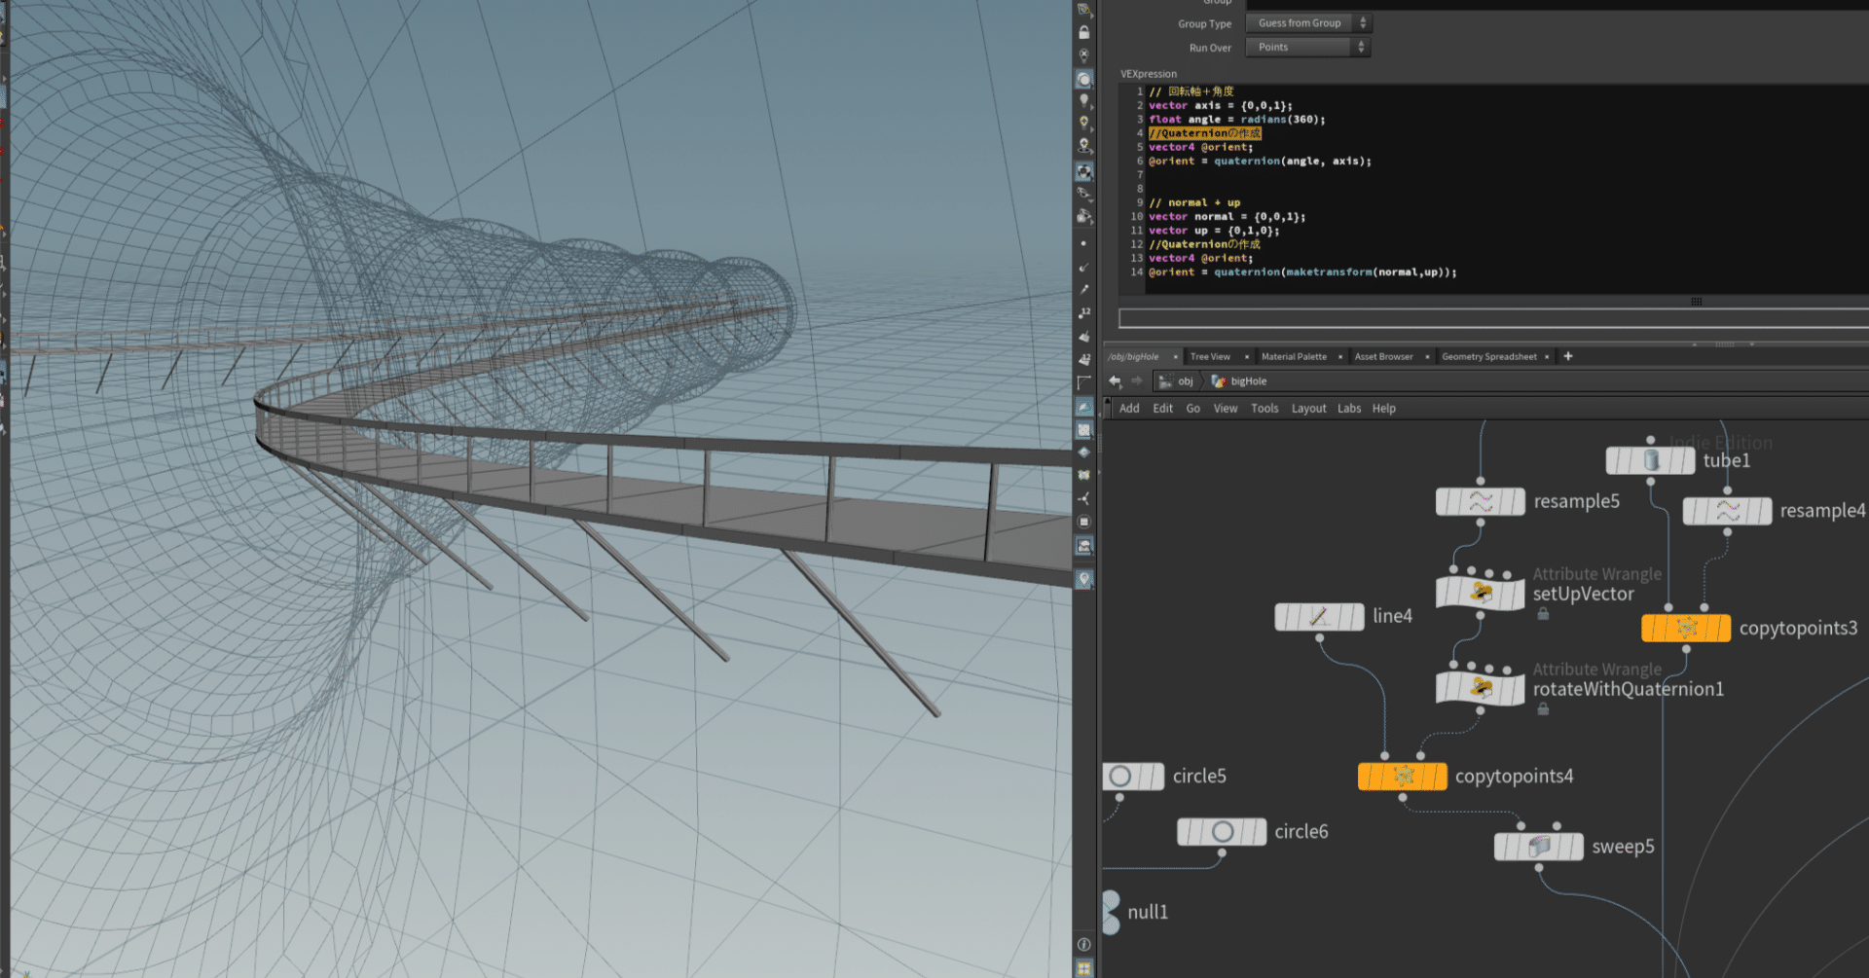The height and width of the screenshot is (978, 1869).
Task: Add a new pane tab with plus
Action: tap(1567, 356)
